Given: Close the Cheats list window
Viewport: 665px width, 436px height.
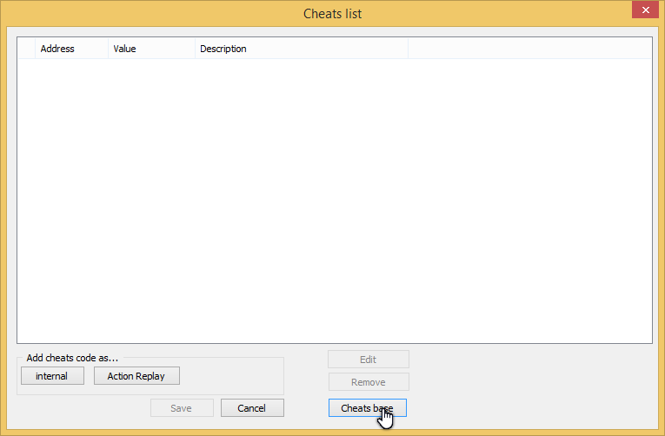Looking at the screenshot, I should click(x=645, y=10).
